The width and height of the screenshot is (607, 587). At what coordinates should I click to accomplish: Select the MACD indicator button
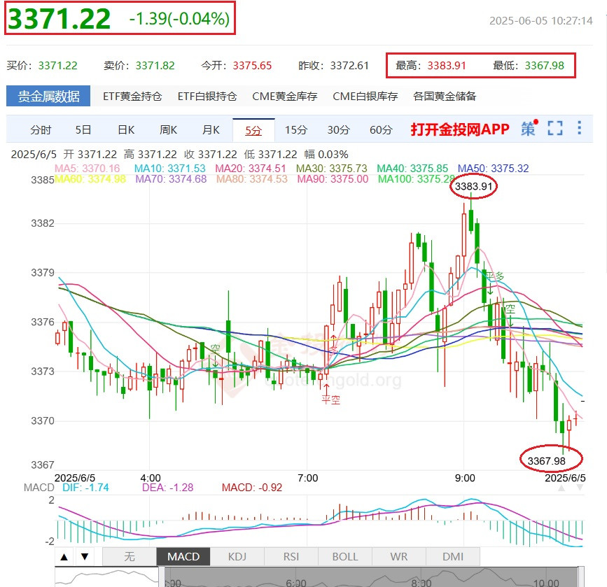[183, 557]
